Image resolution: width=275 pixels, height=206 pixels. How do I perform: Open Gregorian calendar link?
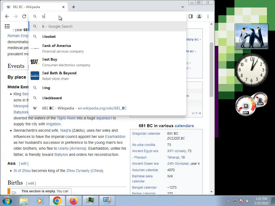[x=146, y=134]
